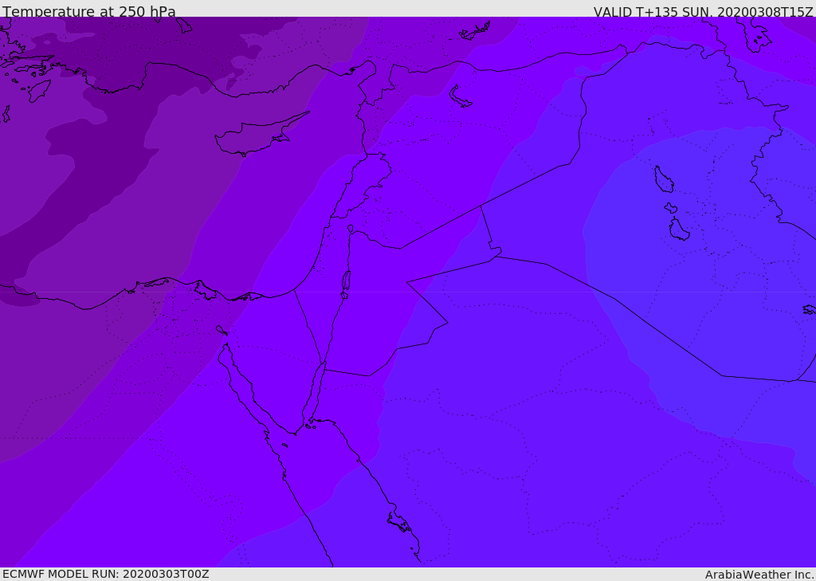Click Bubiyan Island near Kuwait
Screen dimensions: 816x581
pos(809,309)
